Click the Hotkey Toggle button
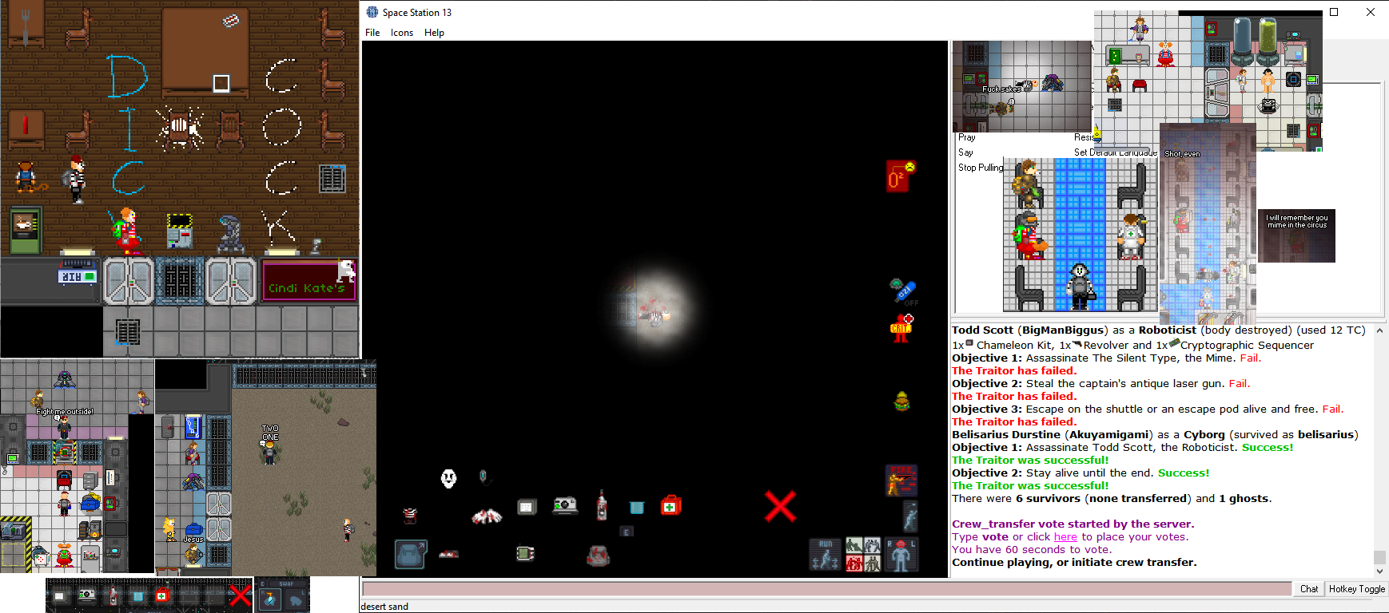Viewport: 1389px width, 613px height. pos(1356,589)
